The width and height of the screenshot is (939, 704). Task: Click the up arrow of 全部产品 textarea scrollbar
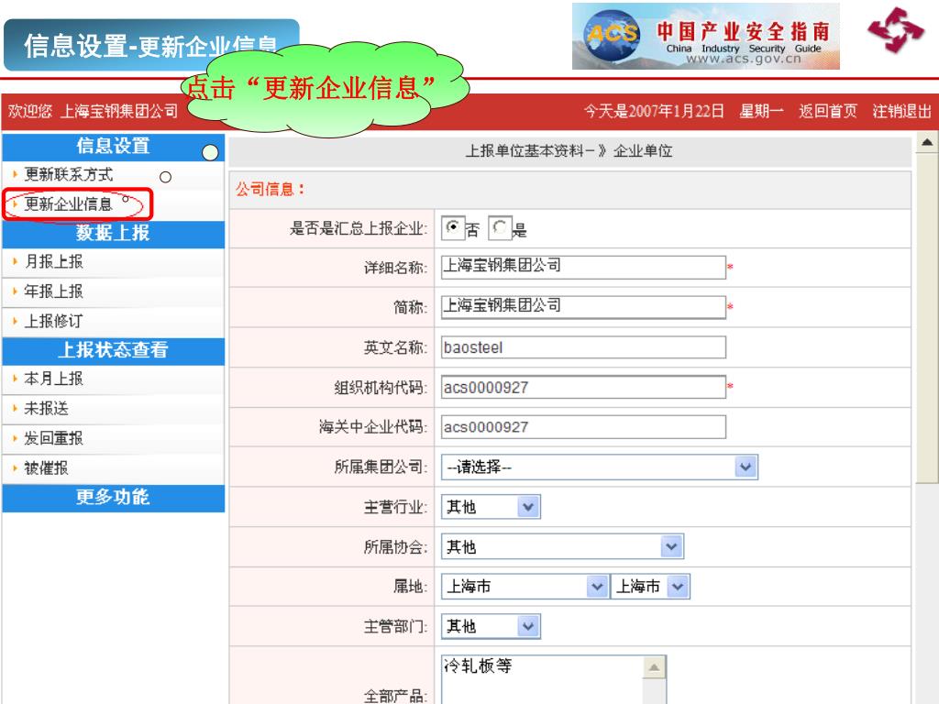[x=654, y=667]
